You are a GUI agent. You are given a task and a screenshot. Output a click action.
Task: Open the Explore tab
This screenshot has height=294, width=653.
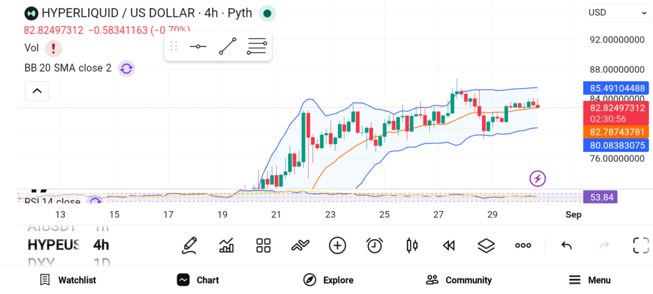[328, 280]
